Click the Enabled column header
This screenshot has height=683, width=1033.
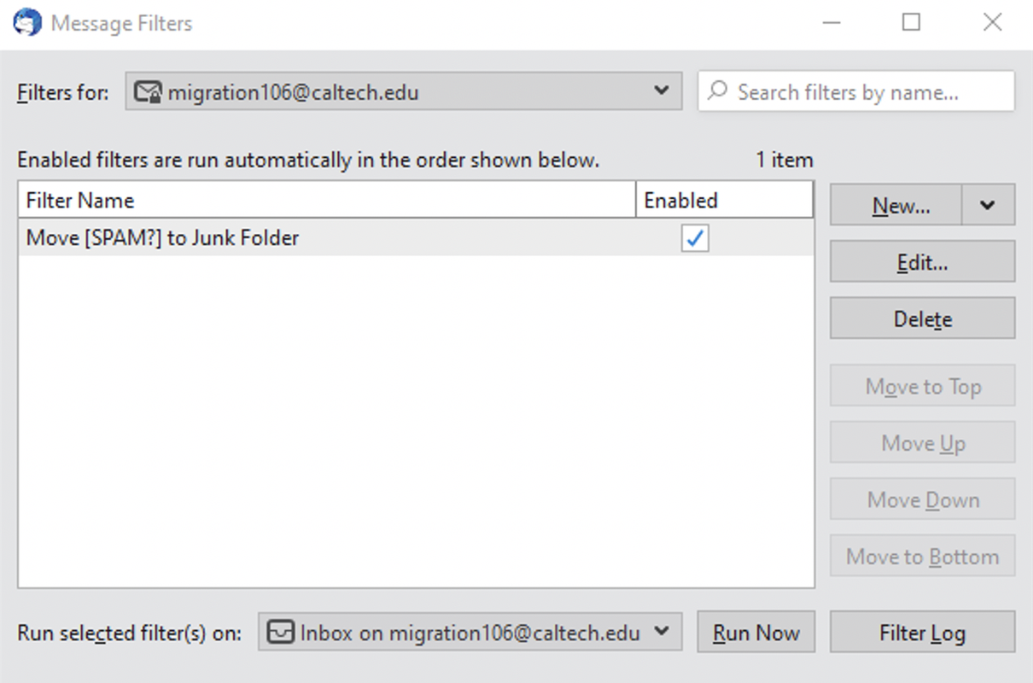(724, 201)
